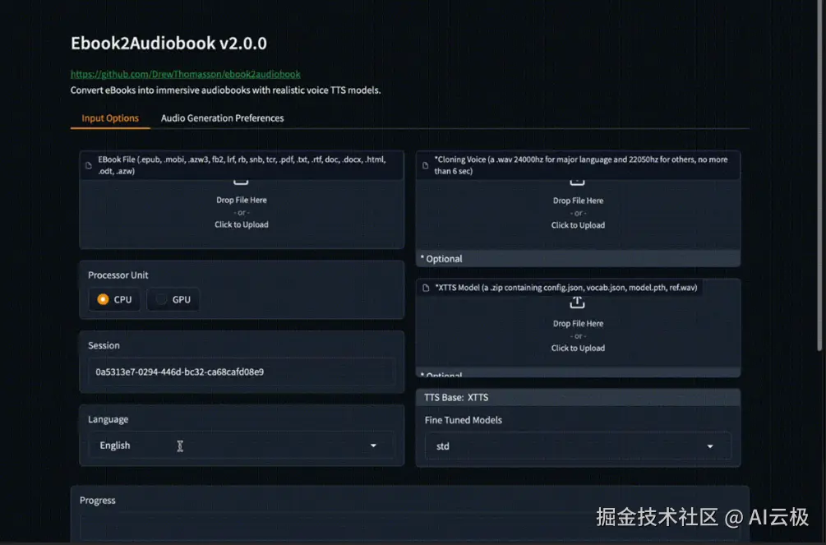This screenshot has width=826, height=545.
Task: Click the 'Processor Unit' label
Action: (118, 275)
